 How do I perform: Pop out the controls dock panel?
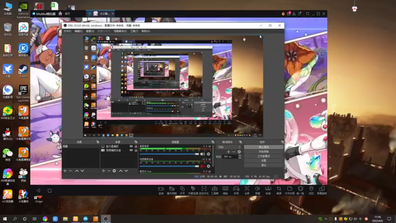point(282,142)
